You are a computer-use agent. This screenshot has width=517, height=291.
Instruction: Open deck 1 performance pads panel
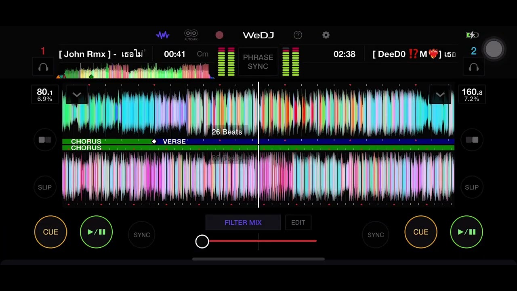[x=45, y=140]
